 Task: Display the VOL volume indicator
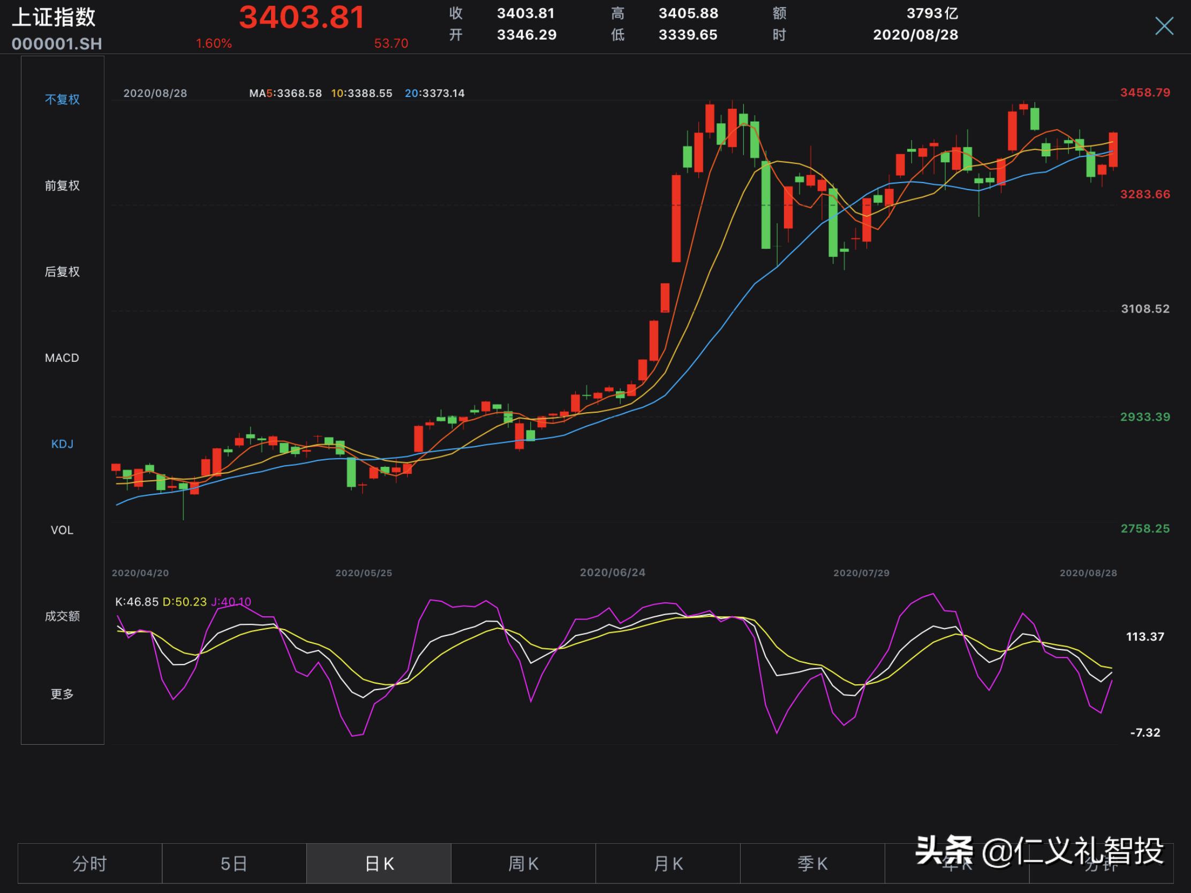62,530
